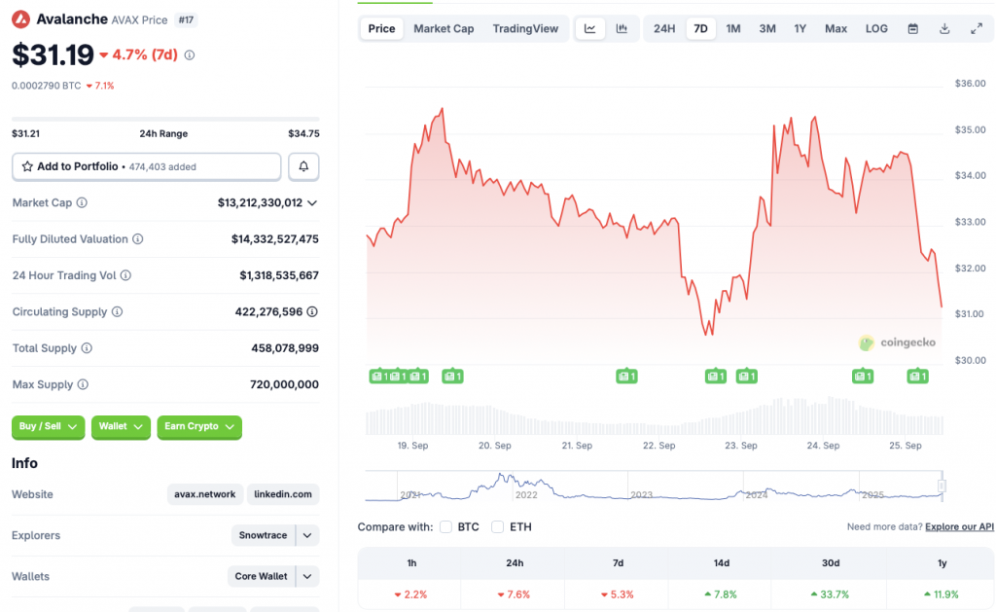996x612 pixels.
Task: Click the $13,212,330,012 market cap value
Action: click(260, 202)
